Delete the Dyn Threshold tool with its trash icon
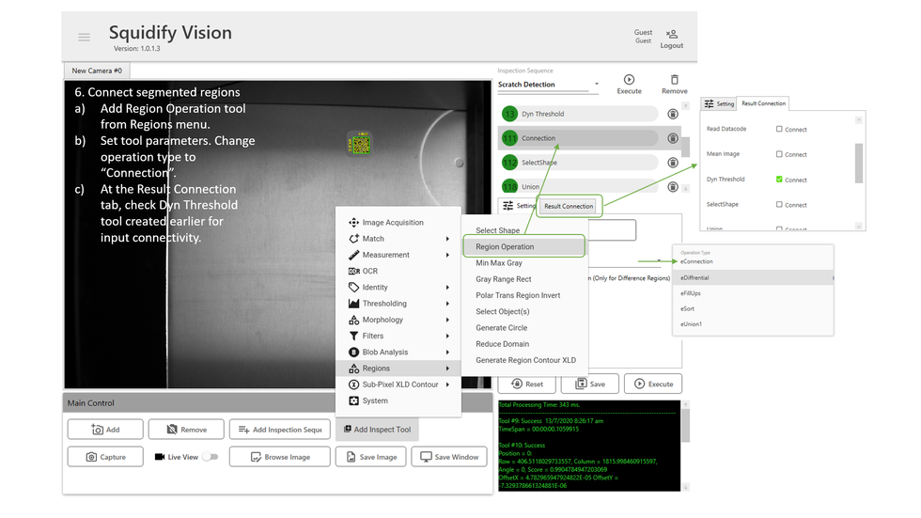Viewport: 921px width, 518px height. 673,114
